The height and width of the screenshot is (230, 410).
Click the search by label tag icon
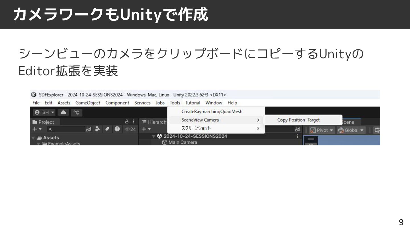pos(107,129)
